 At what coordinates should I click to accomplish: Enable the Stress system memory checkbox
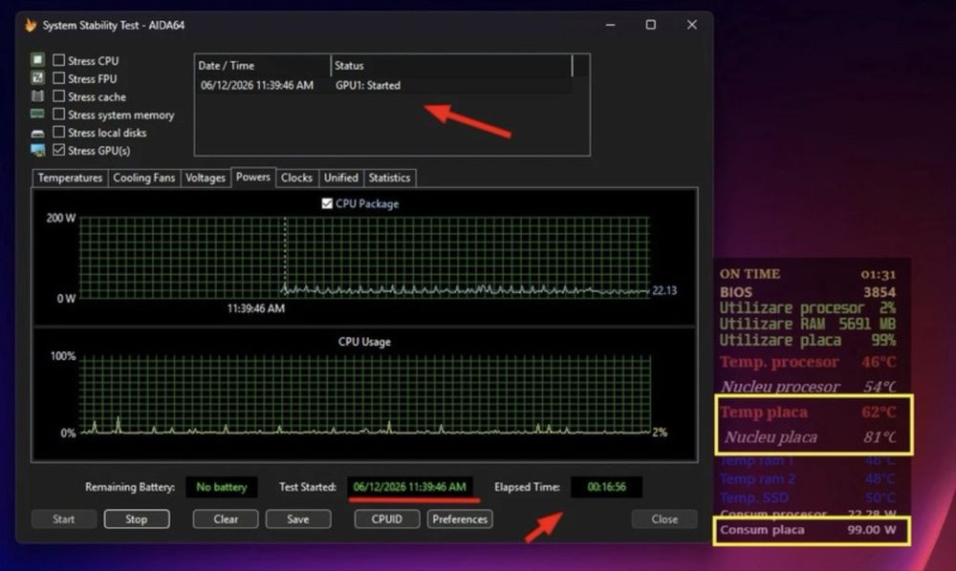pyautogui.click(x=58, y=114)
